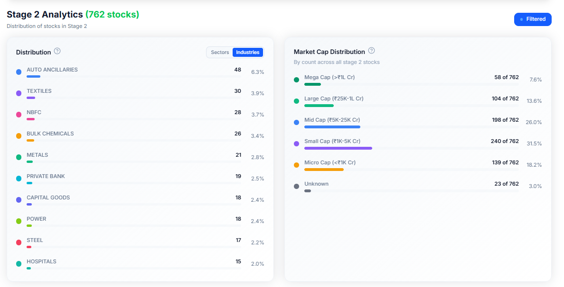Select the TEXTILES industry label
The height and width of the screenshot is (287, 564).
coord(39,91)
